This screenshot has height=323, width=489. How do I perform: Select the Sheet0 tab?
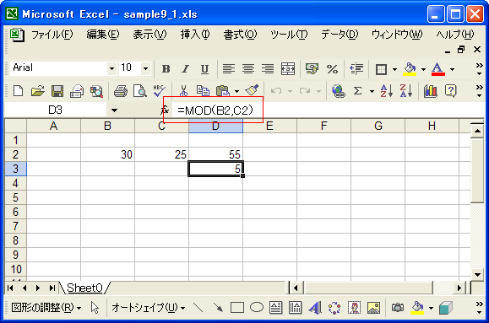pyautogui.click(x=84, y=288)
